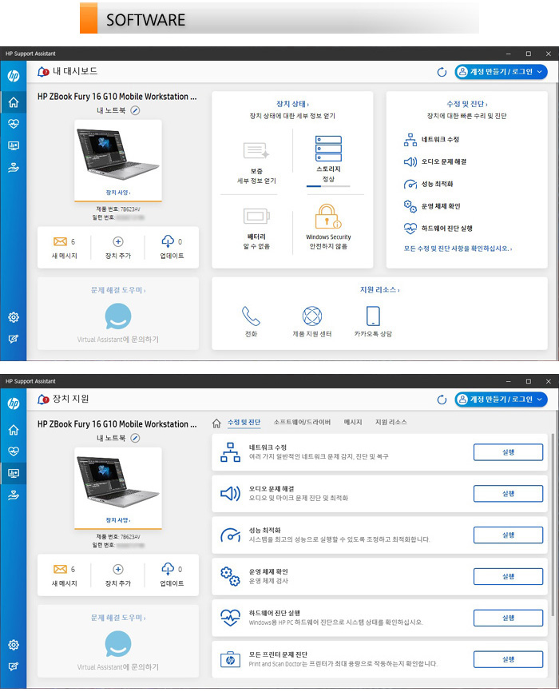Run 성능 최적화 with its 실행 button

(x=508, y=535)
